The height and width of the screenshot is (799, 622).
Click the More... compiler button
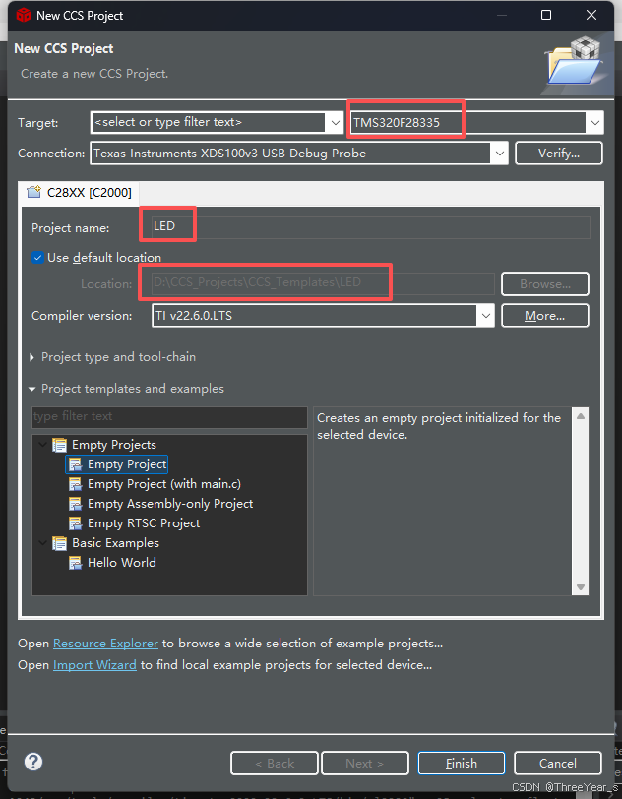545,316
